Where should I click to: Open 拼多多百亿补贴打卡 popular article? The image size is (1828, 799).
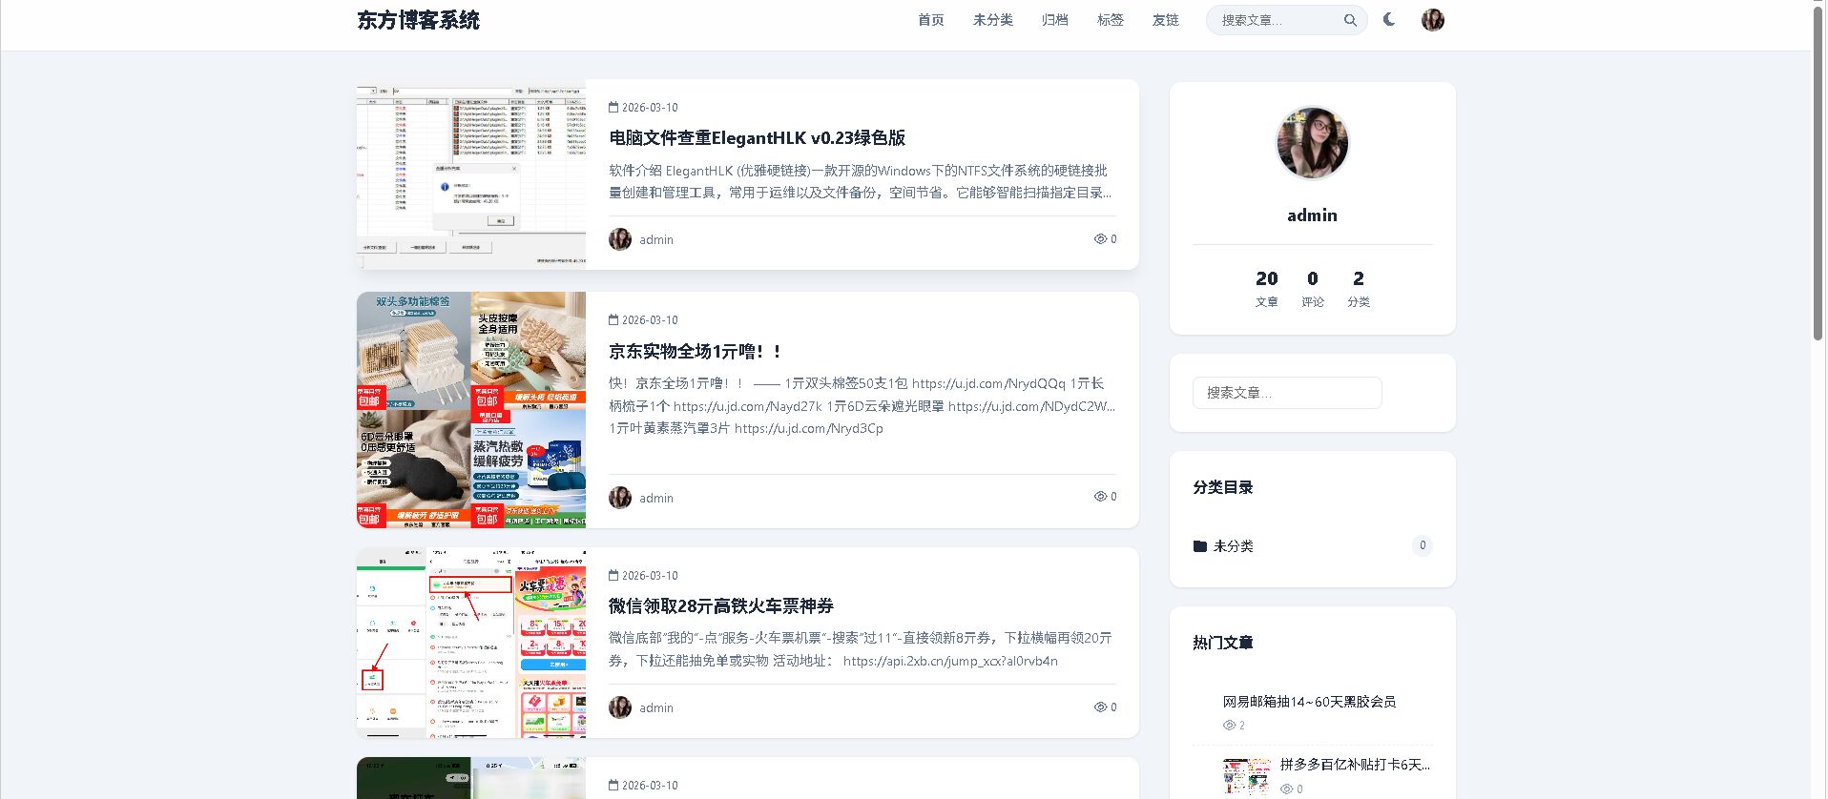[x=1354, y=765]
